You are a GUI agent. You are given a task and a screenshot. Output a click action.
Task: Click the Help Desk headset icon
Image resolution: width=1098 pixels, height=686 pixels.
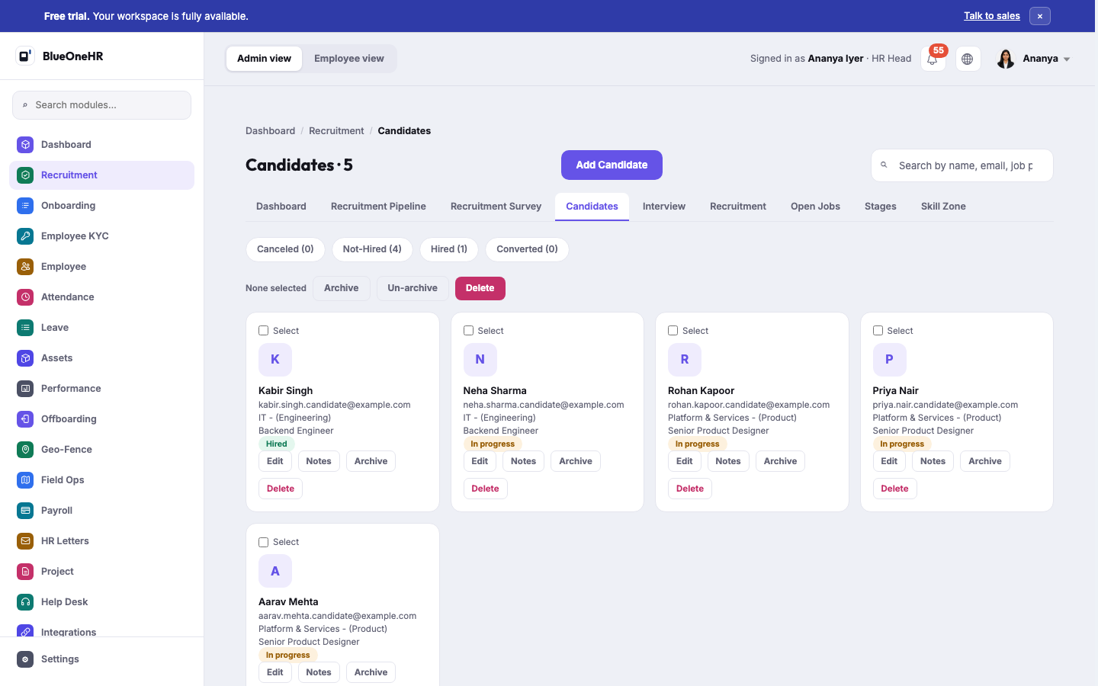[x=25, y=602]
